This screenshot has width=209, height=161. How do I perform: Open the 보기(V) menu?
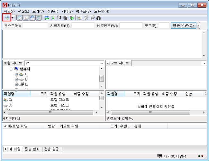pyautogui.click(x=38, y=11)
